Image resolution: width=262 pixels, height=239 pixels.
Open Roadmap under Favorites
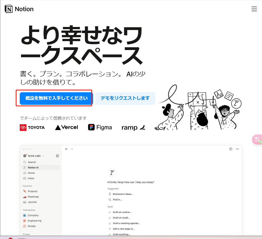[x=41, y=197]
